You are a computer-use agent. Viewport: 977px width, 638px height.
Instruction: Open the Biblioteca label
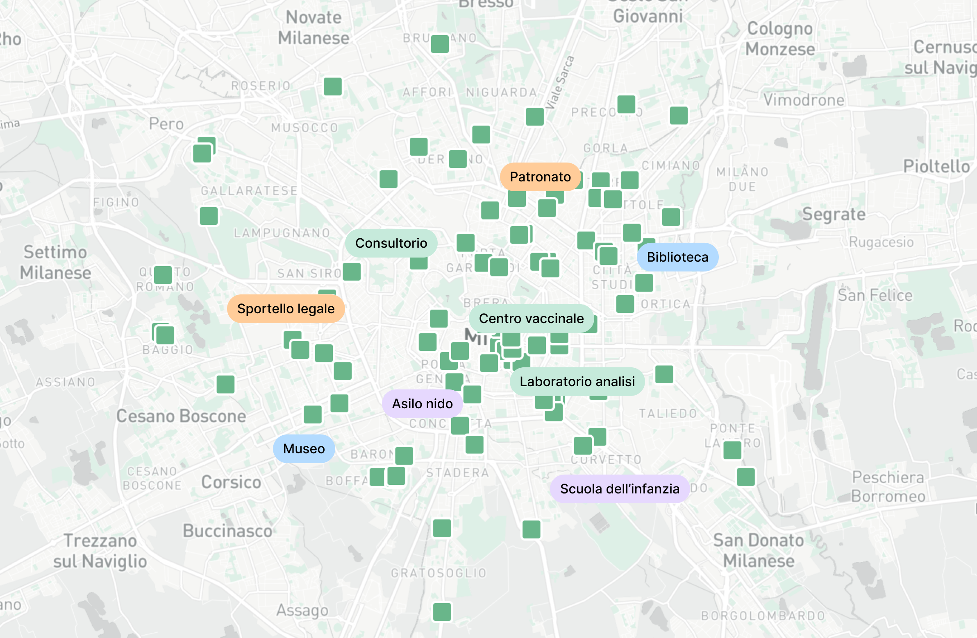(x=677, y=257)
